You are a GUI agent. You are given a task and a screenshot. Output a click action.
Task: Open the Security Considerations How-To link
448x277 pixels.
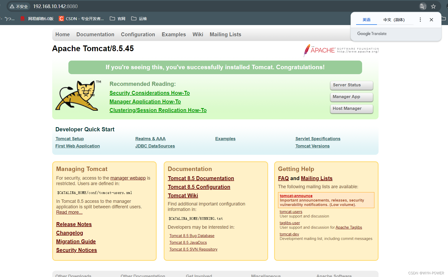(x=149, y=93)
